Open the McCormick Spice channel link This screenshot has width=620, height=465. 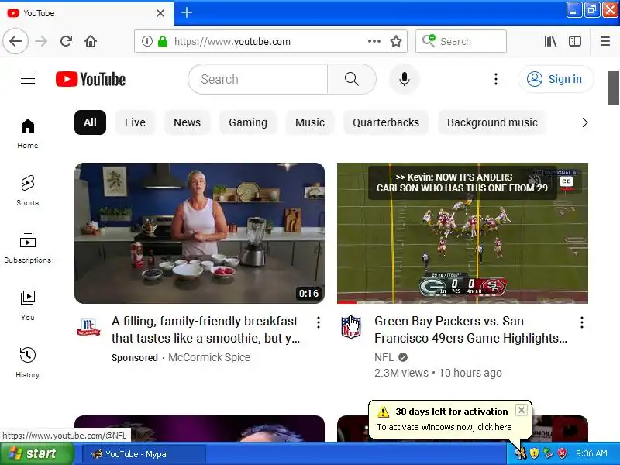[209, 357]
